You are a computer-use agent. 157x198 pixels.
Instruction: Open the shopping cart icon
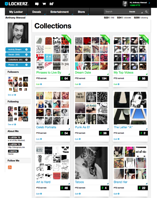[x=44, y=4]
